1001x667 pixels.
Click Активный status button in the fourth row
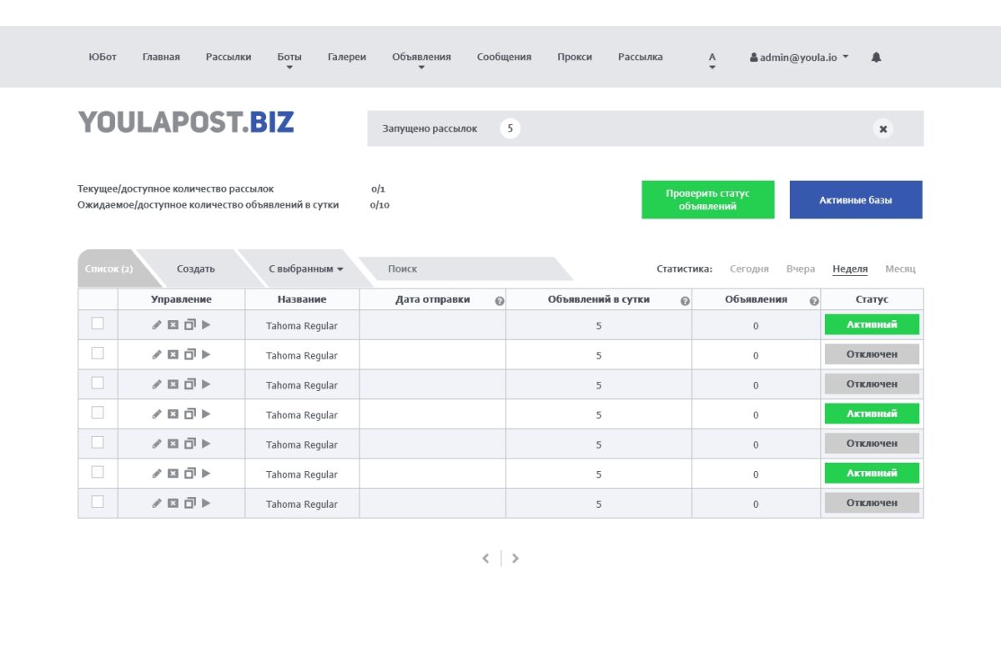click(872, 414)
